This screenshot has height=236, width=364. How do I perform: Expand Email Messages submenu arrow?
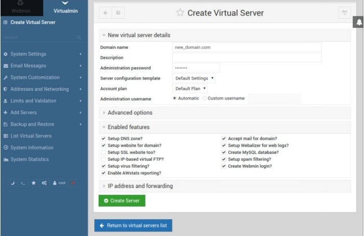point(80,66)
